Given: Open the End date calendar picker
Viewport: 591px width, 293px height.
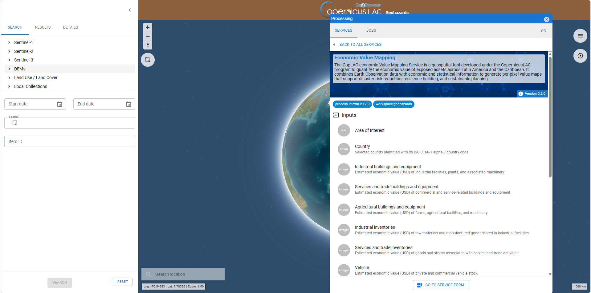Looking at the screenshot, I should pyautogui.click(x=128, y=104).
